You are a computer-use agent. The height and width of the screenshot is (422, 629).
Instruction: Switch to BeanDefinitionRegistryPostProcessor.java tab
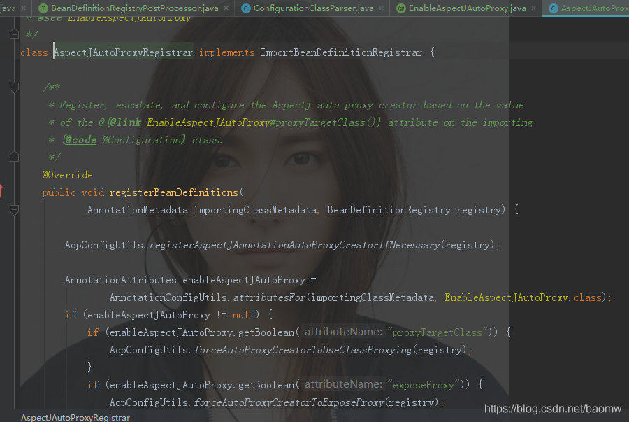(135, 8)
